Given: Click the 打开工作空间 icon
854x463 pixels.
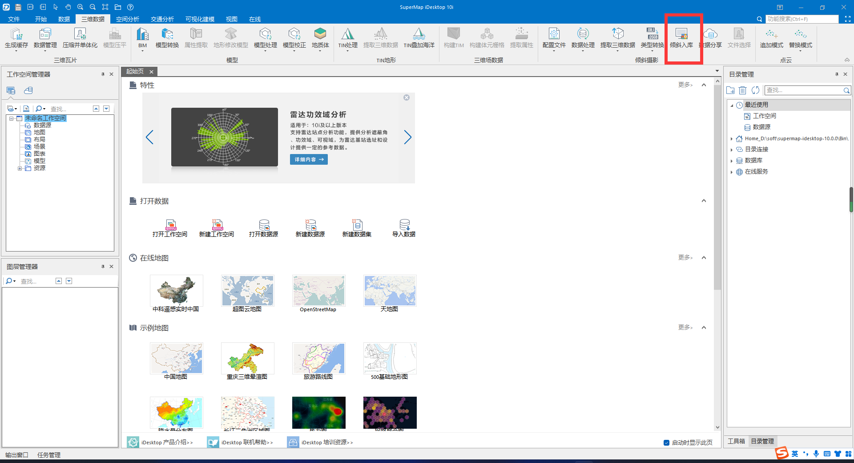Looking at the screenshot, I should [x=170, y=225].
